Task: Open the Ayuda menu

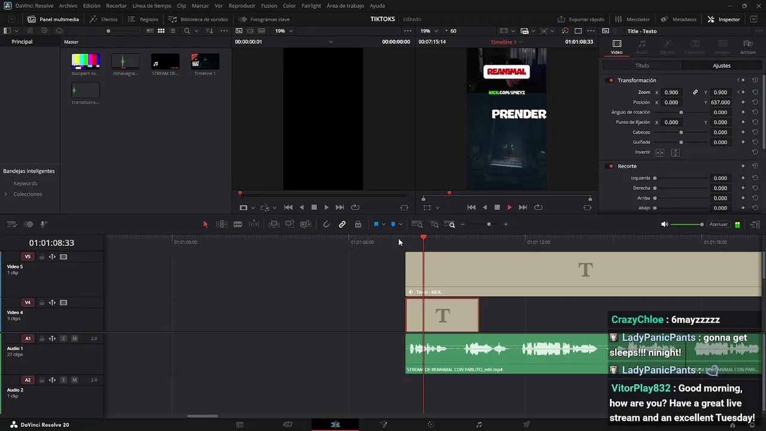Action: (377, 5)
